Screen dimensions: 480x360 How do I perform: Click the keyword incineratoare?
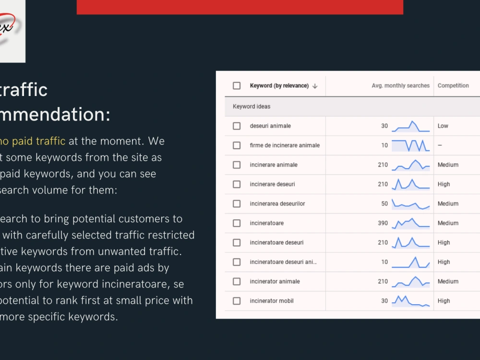(x=266, y=223)
